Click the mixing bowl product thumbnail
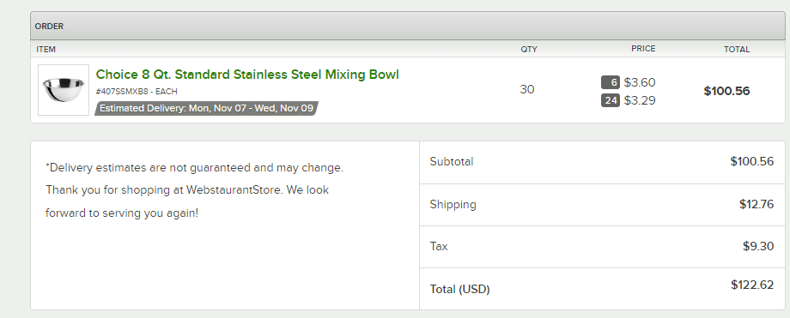The image size is (790, 318). [64, 89]
